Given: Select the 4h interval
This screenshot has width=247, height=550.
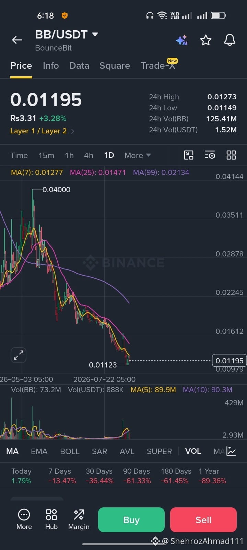Looking at the screenshot, I should click(x=89, y=155).
